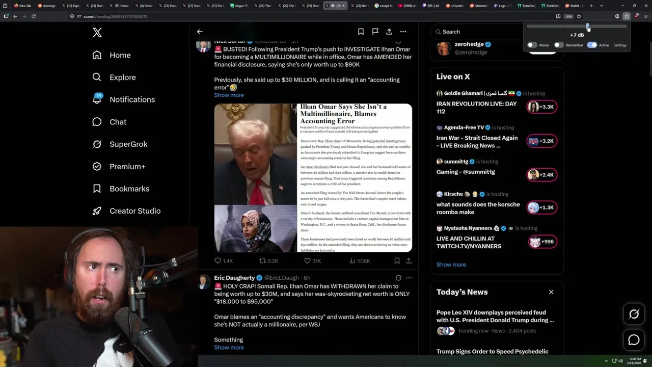Bookmark page with star icon
This screenshot has width=652, height=367.
[579, 16]
